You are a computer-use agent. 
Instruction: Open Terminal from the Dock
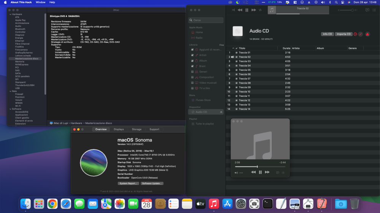[268, 204]
